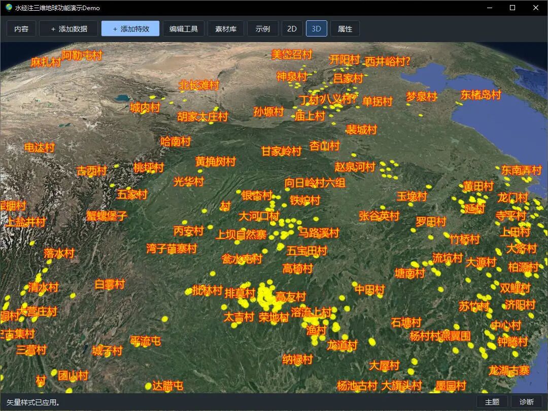Select the 高椅村 map label

point(297,268)
